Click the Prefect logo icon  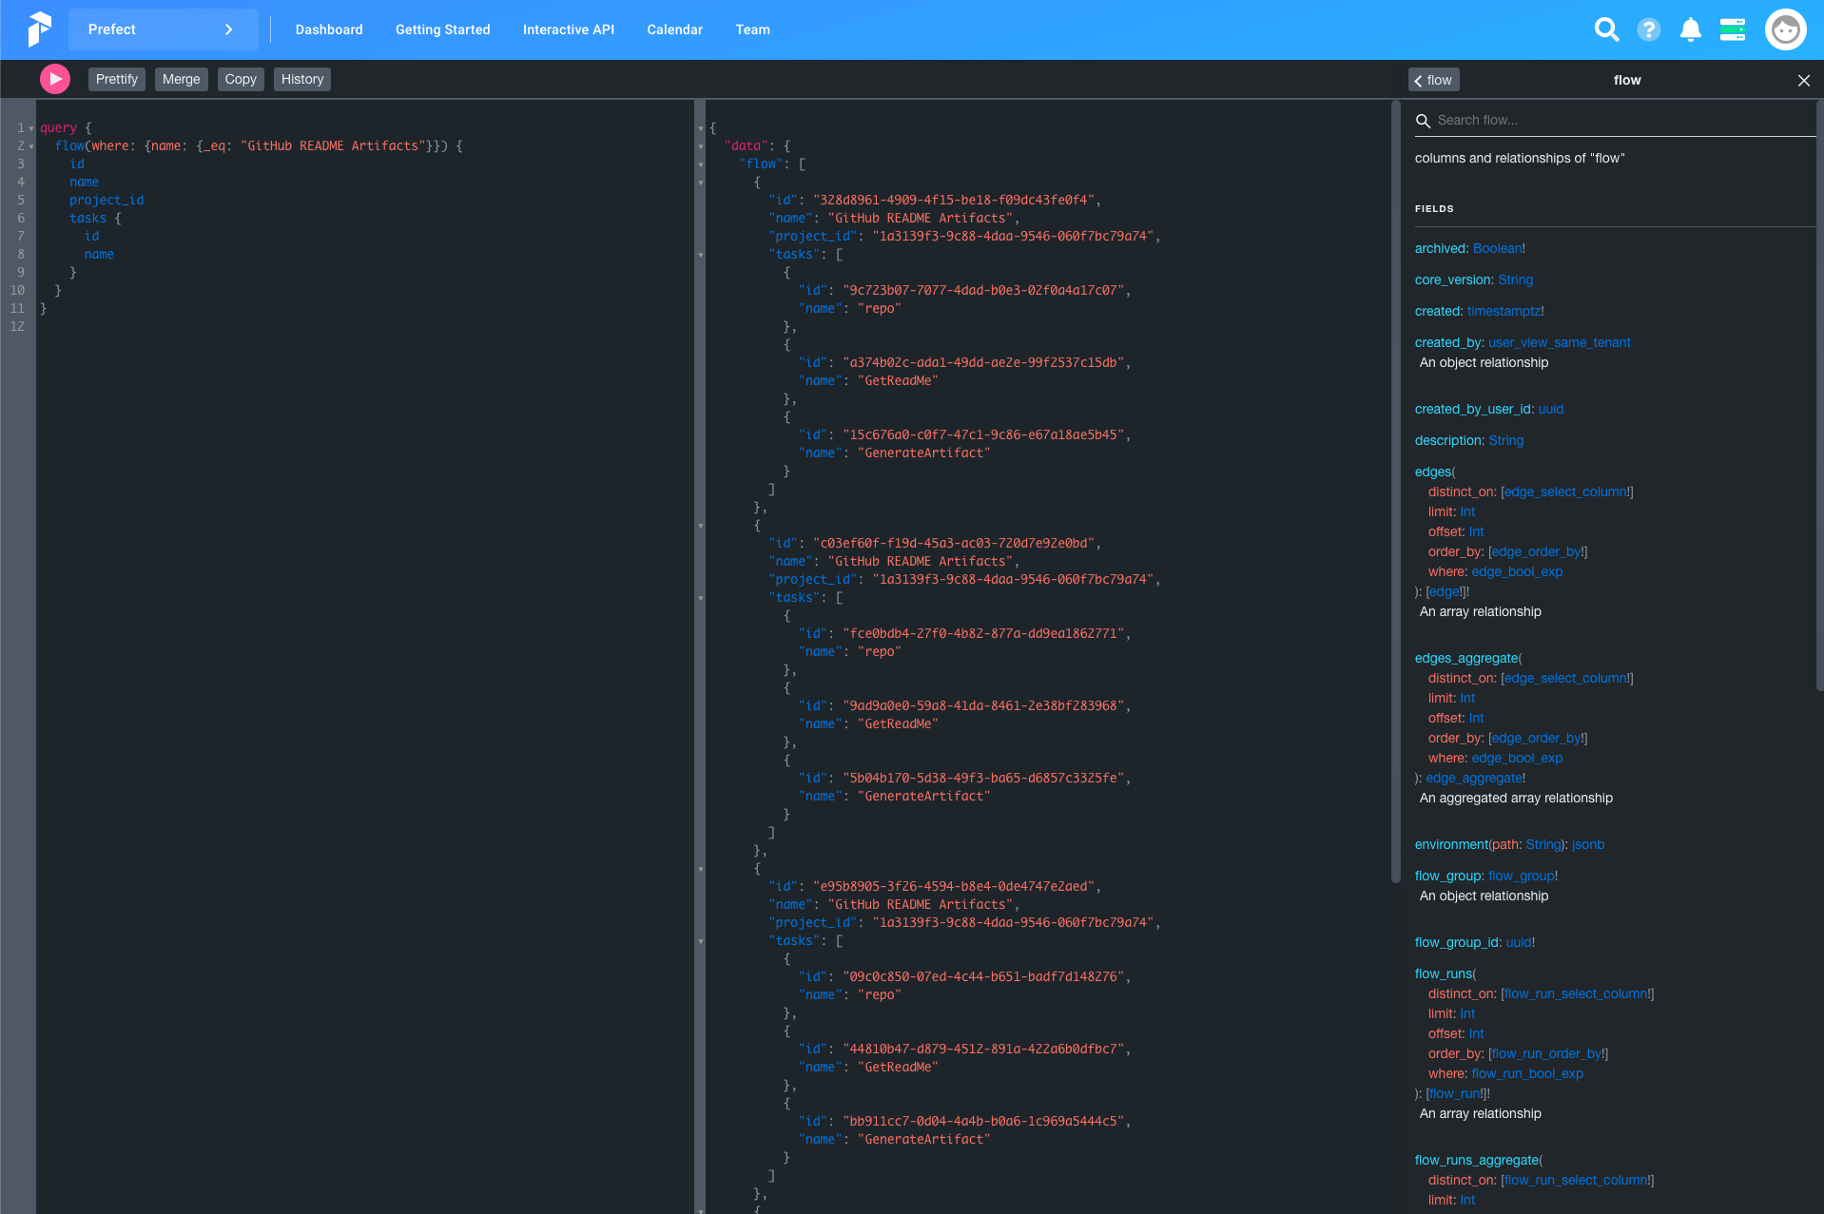[39, 29]
